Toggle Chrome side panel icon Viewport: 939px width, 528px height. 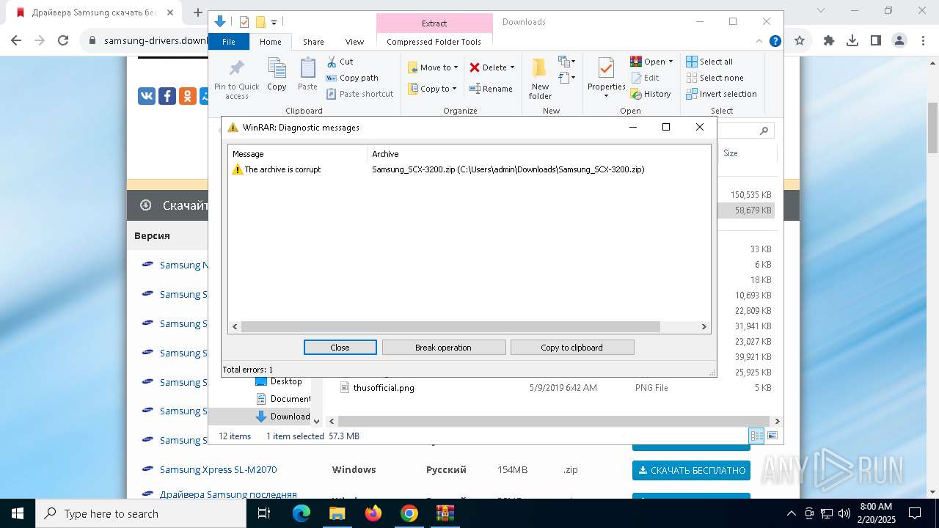(876, 41)
